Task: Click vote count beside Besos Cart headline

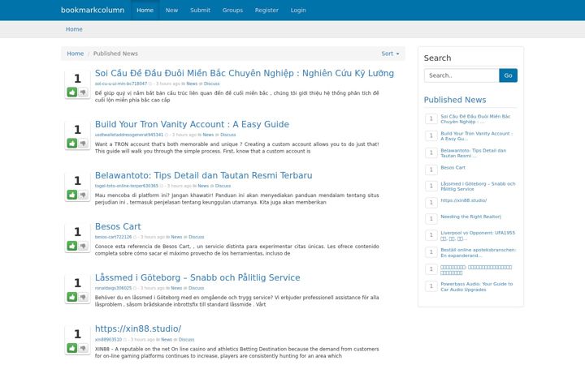Action: (77, 232)
